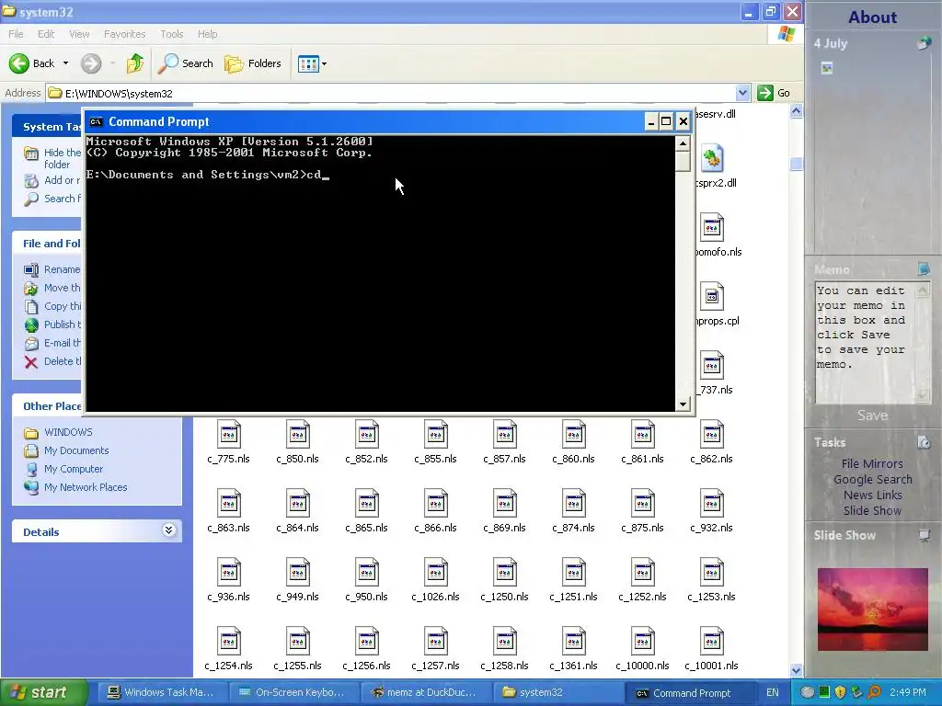Open the Views dropdown menu

tap(313, 63)
